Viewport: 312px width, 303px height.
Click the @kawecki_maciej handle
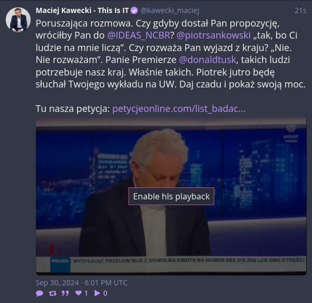(x=170, y=10)
